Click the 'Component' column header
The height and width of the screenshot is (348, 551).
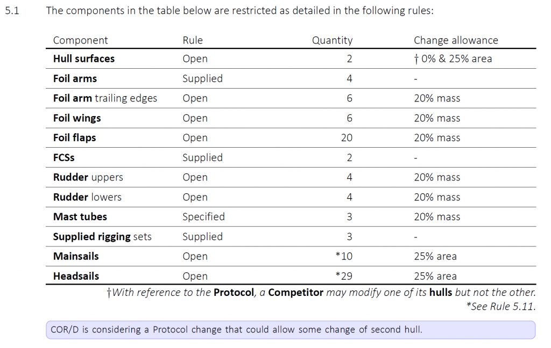pos(81,40)
